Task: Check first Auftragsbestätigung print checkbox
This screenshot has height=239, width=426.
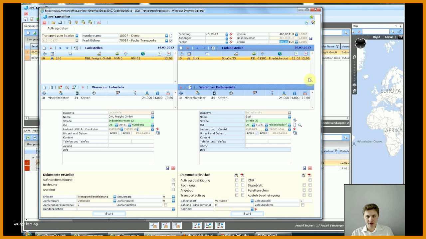Action: pos(237,180)
